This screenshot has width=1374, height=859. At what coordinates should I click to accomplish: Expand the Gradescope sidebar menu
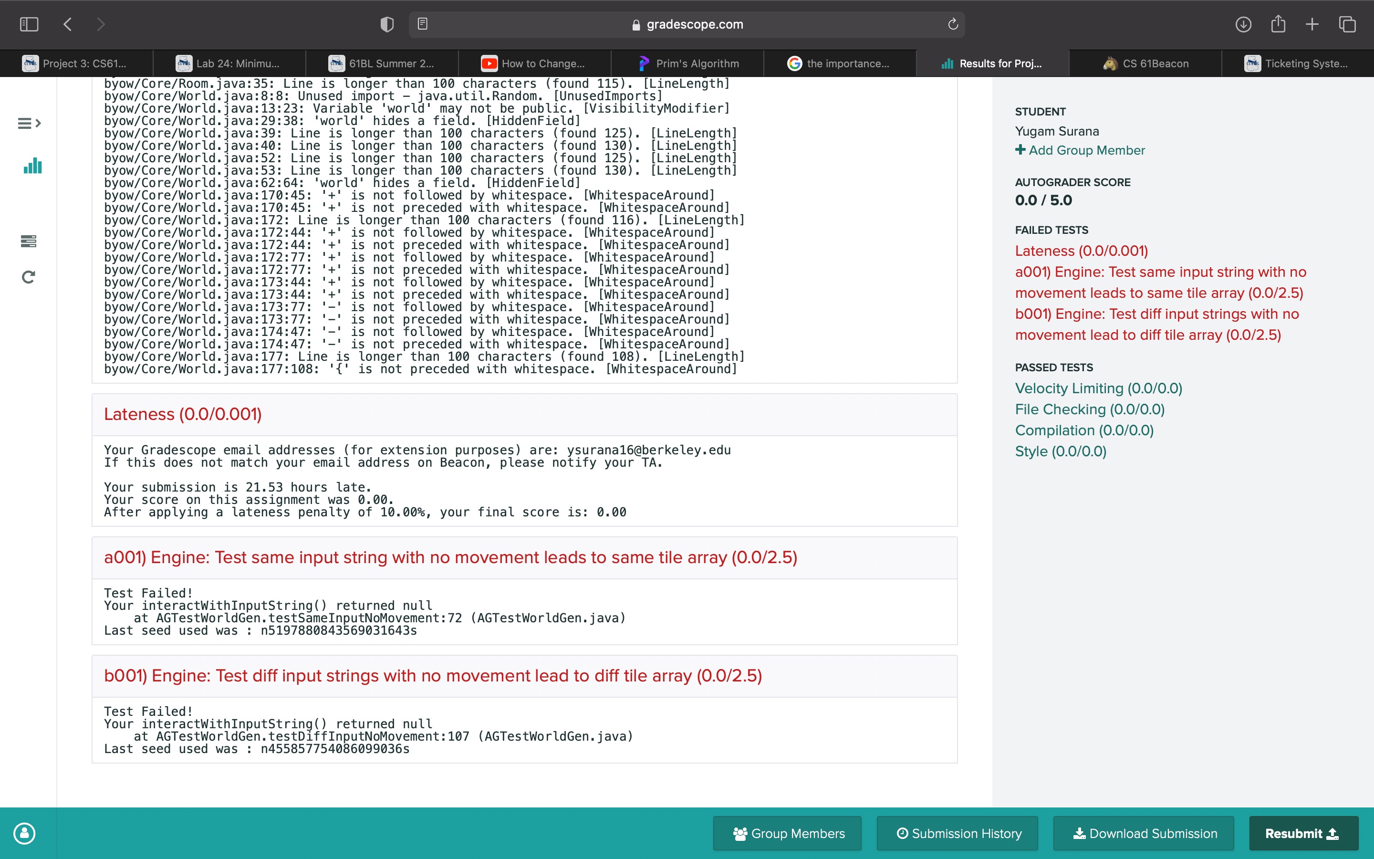(29, 123)
